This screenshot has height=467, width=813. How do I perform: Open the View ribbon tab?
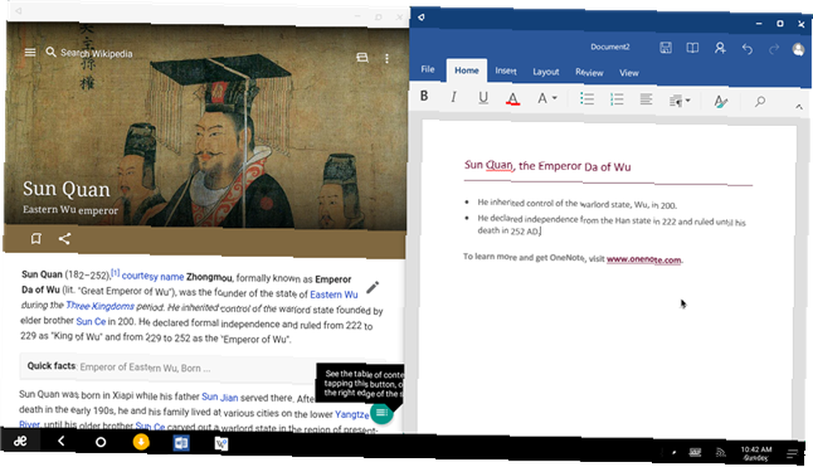[629, 73]
